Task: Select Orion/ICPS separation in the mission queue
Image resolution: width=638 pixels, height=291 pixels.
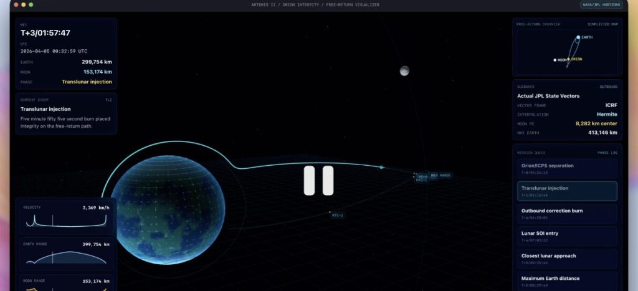Action: click(567, 168)
